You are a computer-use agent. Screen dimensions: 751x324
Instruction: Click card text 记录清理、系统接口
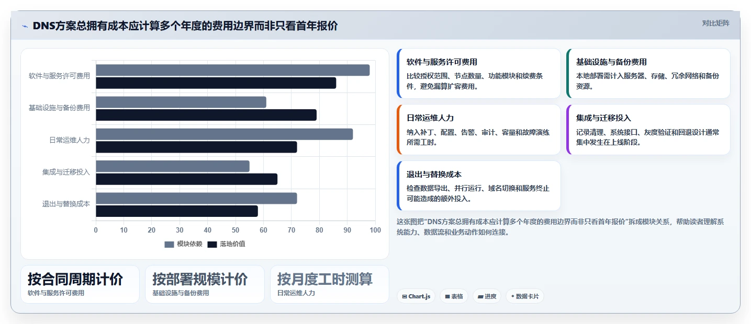pyautogui.click(x=647, y=137)
